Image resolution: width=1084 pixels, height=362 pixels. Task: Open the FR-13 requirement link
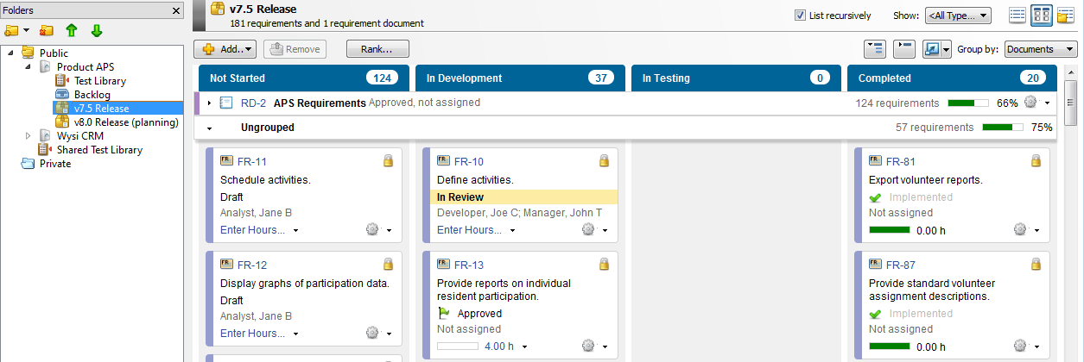click(469, 265)
